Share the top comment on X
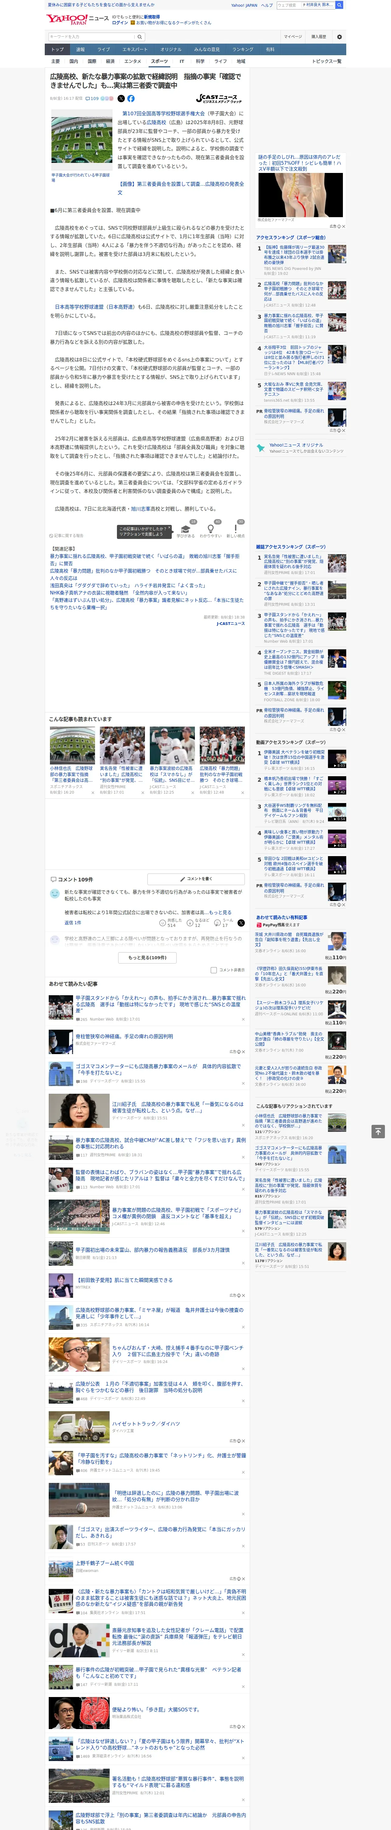 (x=241, y=923)
